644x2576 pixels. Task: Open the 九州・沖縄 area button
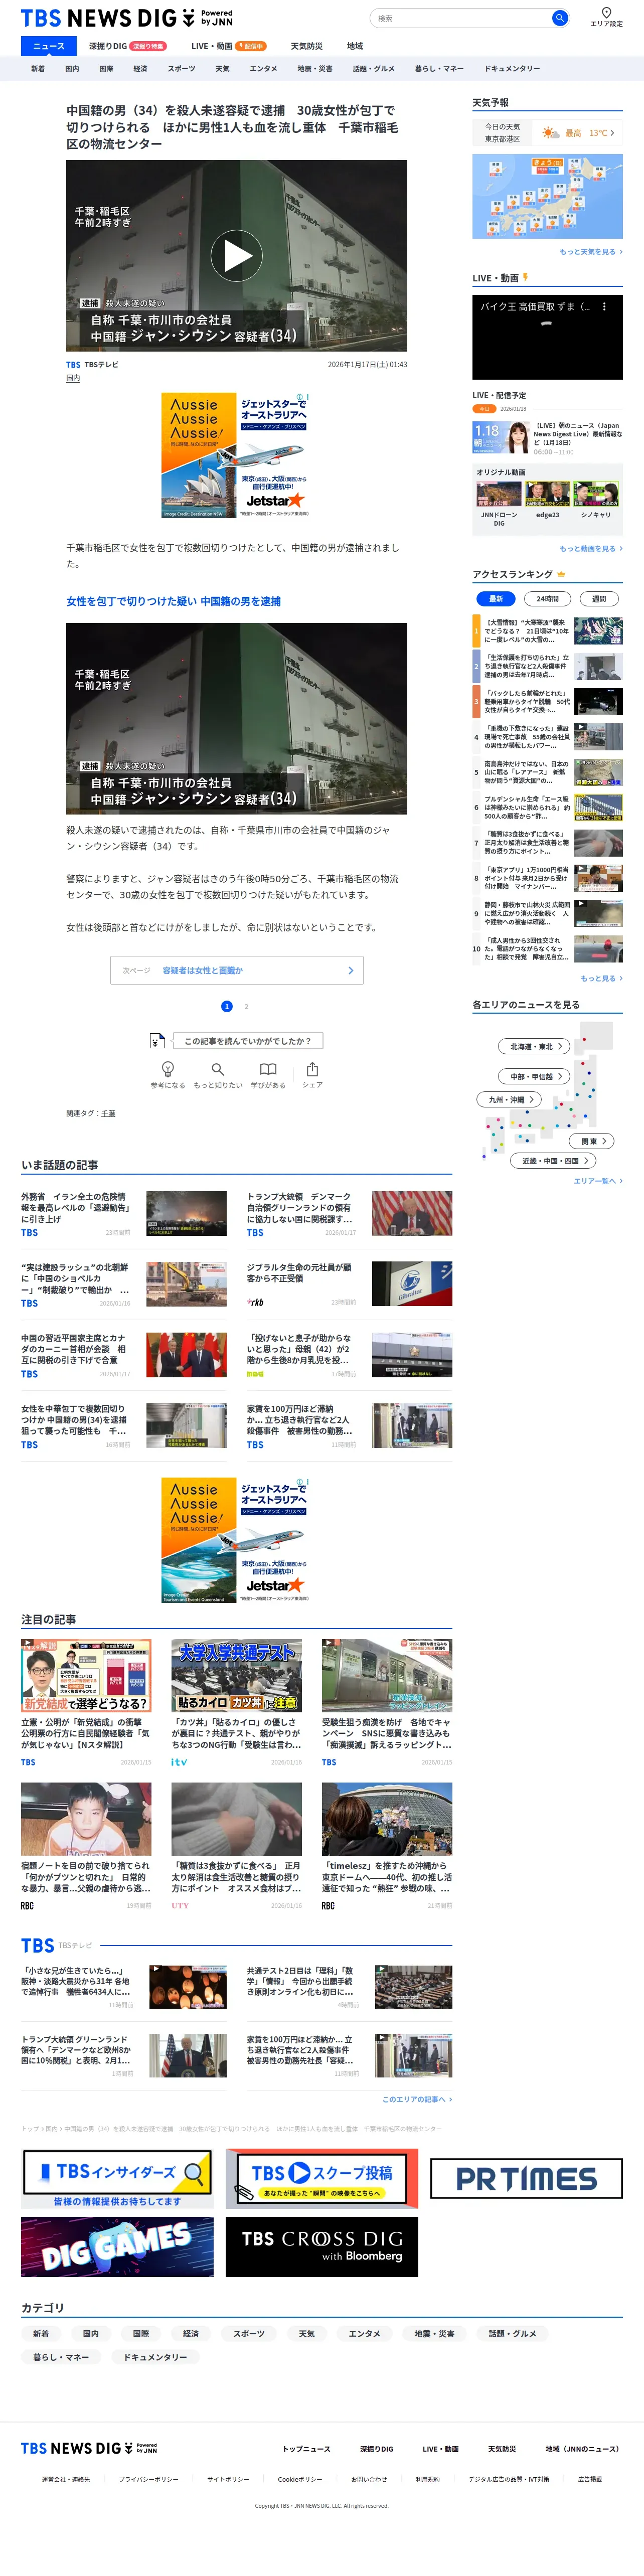coord(509,1099)
